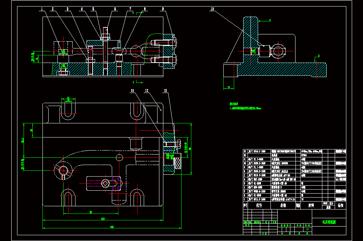Image resolution: width=363 pixels, height=241 pixels.
Task: Click the section marker A arrow in side view
Action: pos(264,21)
